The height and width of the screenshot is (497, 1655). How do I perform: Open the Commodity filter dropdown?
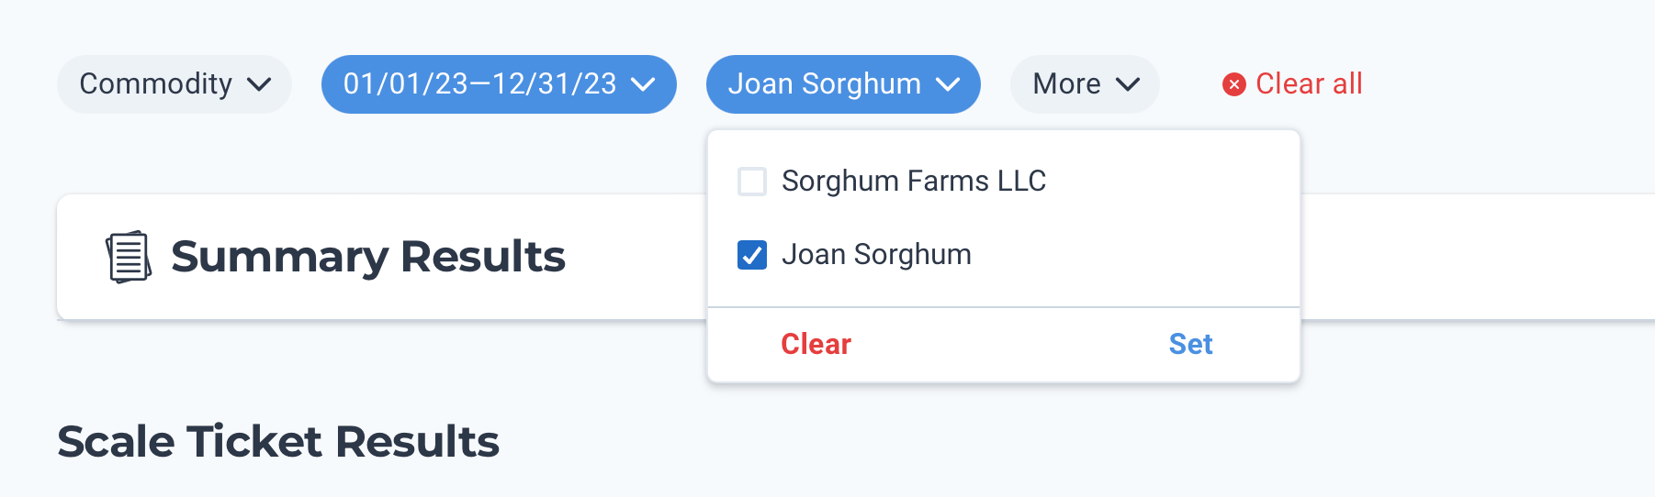coord(156,84)
